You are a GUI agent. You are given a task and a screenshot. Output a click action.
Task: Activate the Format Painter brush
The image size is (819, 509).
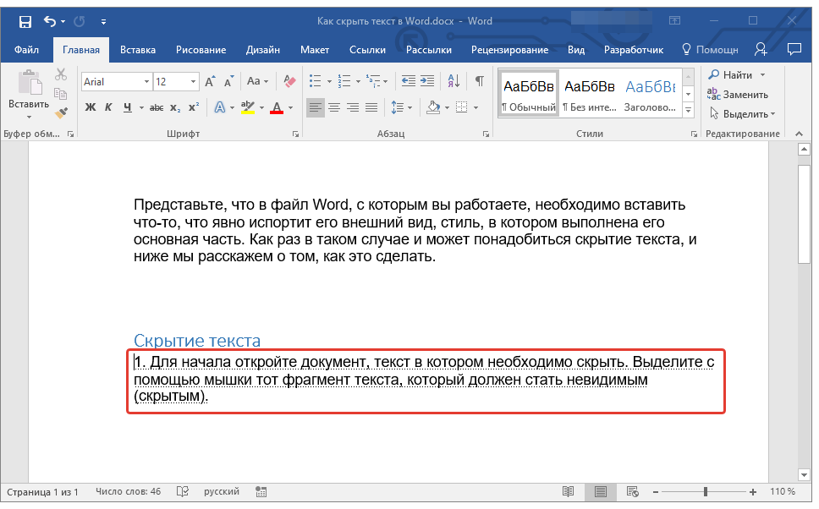61,112
